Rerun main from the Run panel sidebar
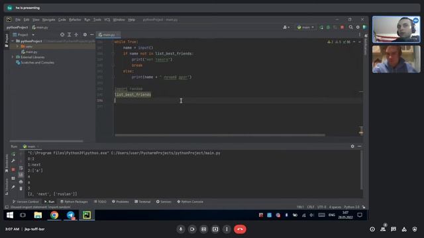This screenshot has width=424, height=238. [13, 154]
